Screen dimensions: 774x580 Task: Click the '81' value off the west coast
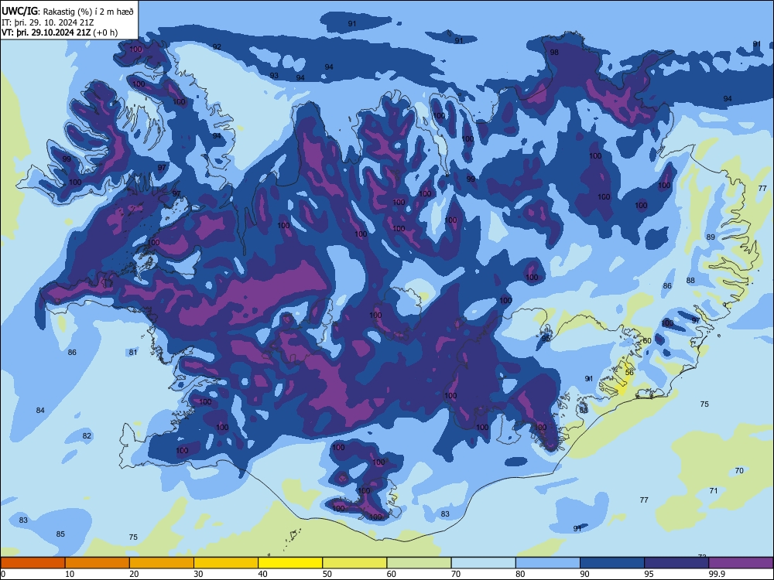pos(133,352)
